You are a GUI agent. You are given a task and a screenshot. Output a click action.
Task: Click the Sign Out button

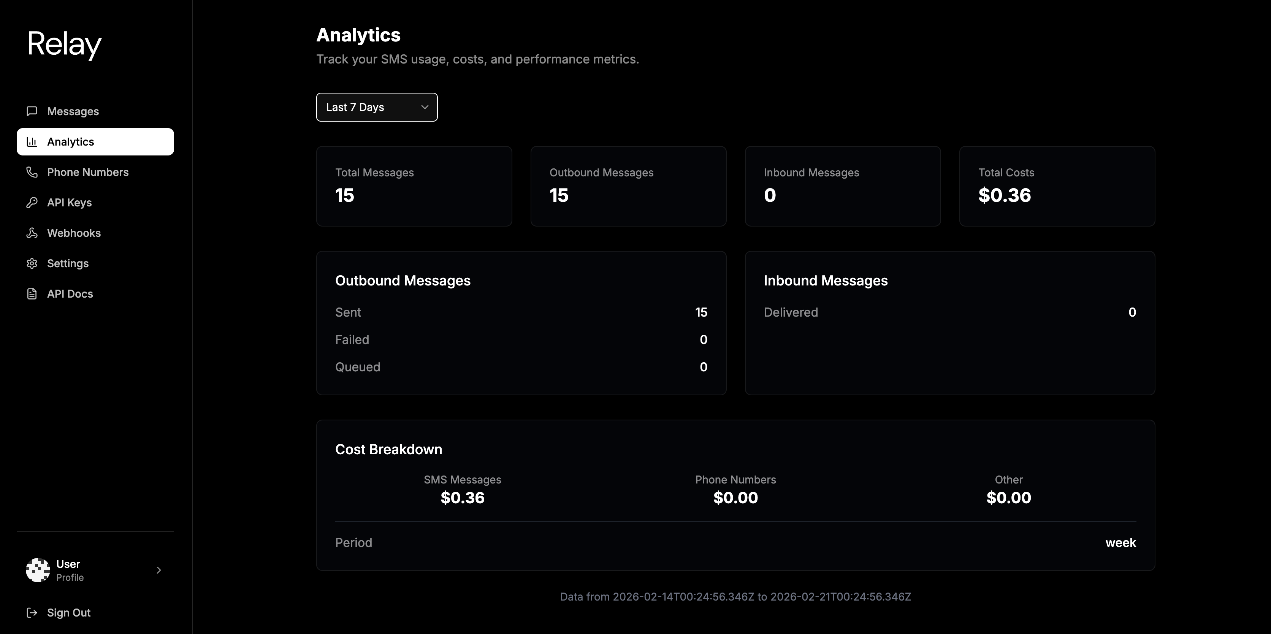tap(68, 613)
